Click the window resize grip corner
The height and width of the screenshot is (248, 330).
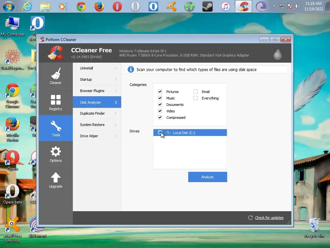(289, 222)
